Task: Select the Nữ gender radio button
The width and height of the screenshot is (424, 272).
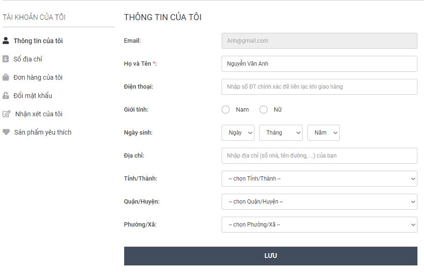Action: [263, 110]
